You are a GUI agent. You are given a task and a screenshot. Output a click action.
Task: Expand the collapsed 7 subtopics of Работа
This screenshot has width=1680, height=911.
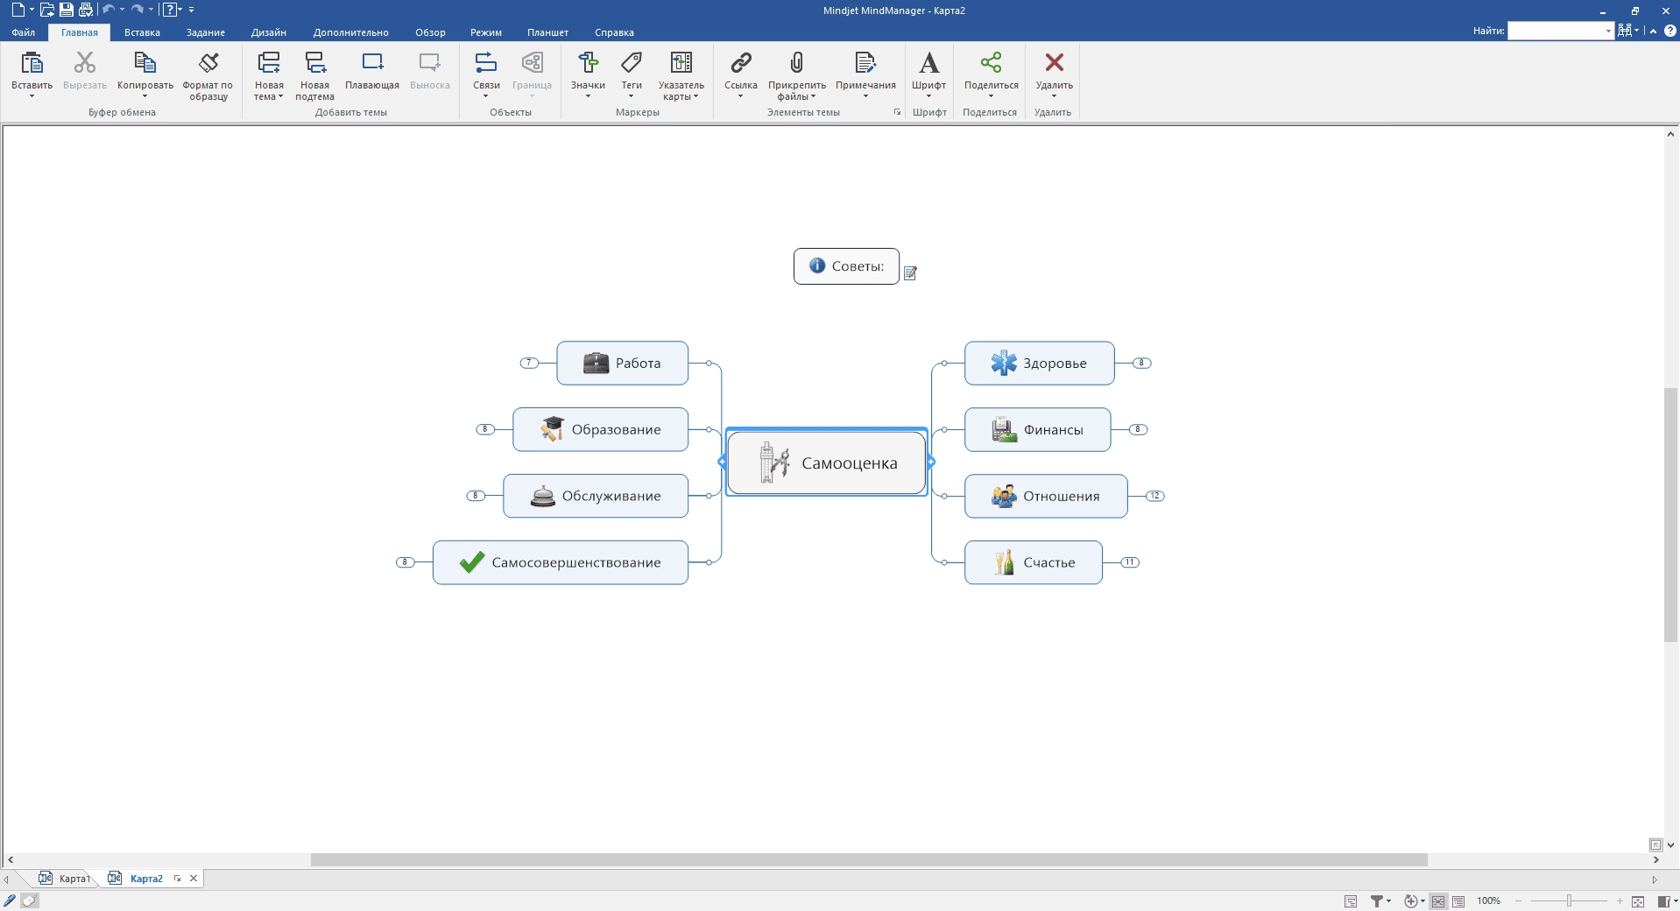[529, 363]
